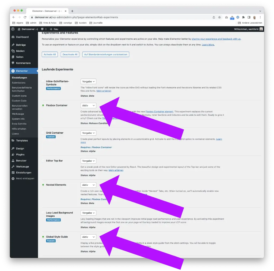Click Mehr erfahren under Inline Font Icons
The height and width of the screenshot is (271, 274).
(x=104, y=91)
